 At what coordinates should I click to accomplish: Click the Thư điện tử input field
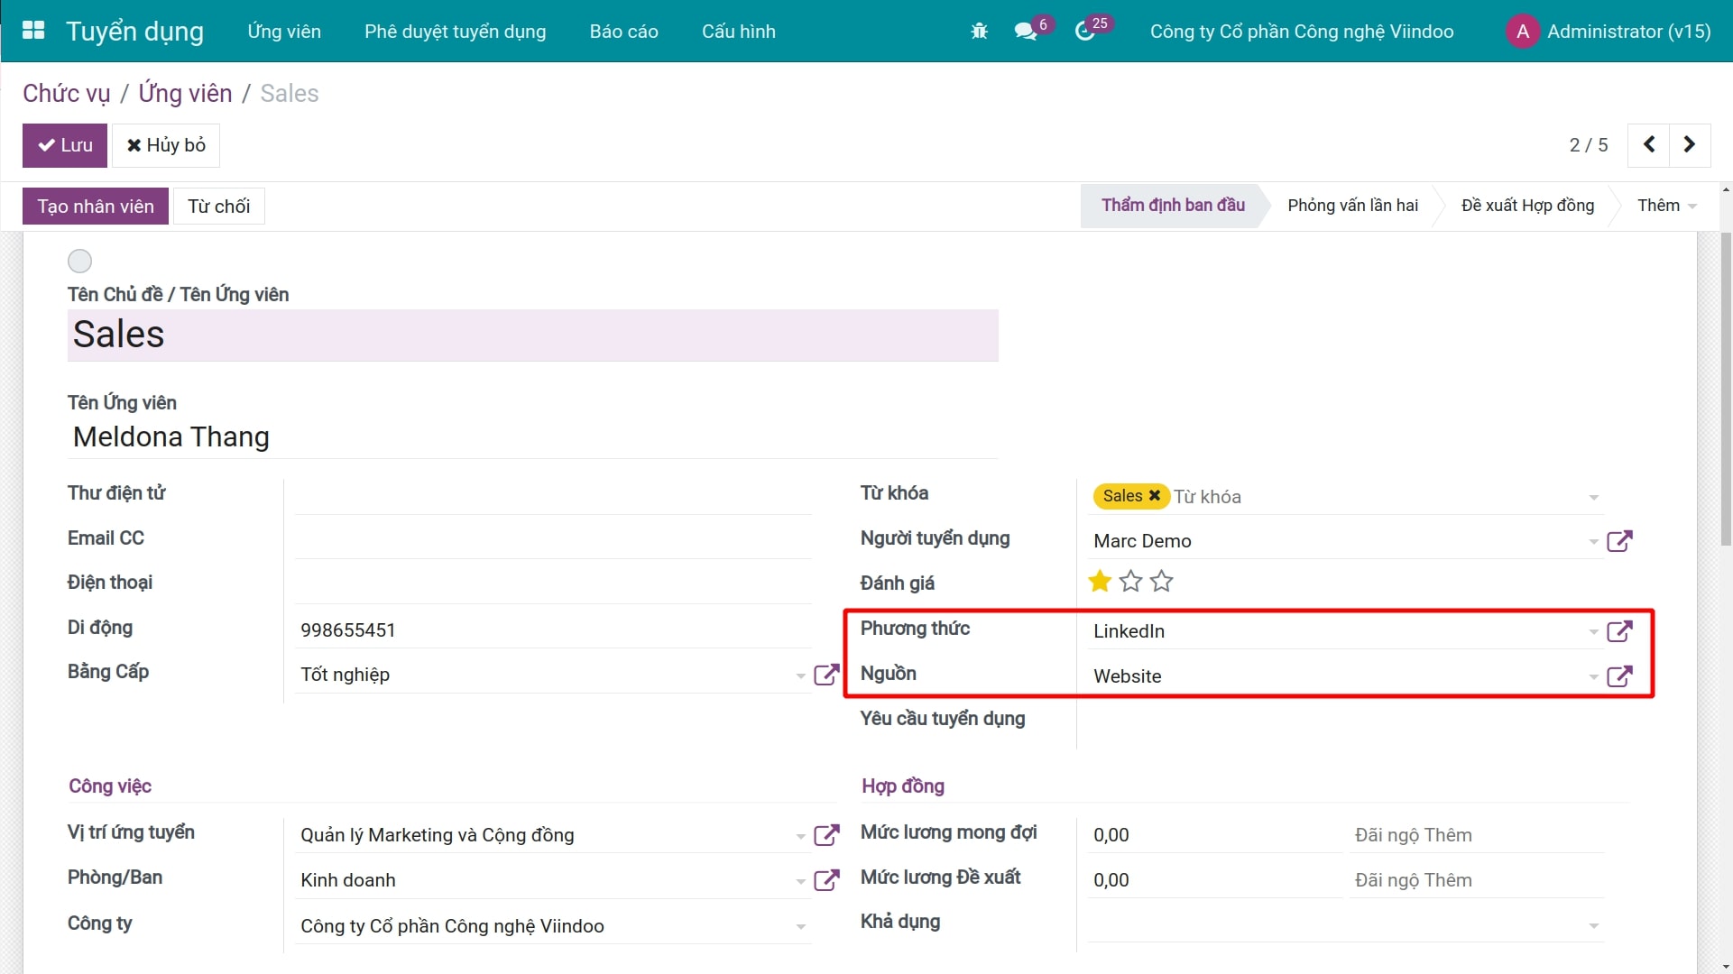point(552,495)
